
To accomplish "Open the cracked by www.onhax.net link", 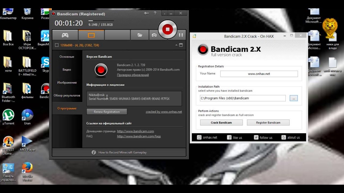I will pos(164,112).
